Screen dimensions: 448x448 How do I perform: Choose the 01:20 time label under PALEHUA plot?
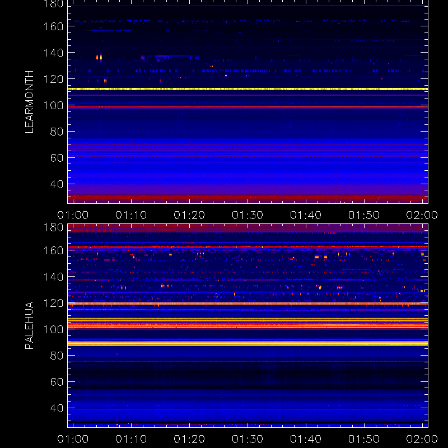[189, 439]
